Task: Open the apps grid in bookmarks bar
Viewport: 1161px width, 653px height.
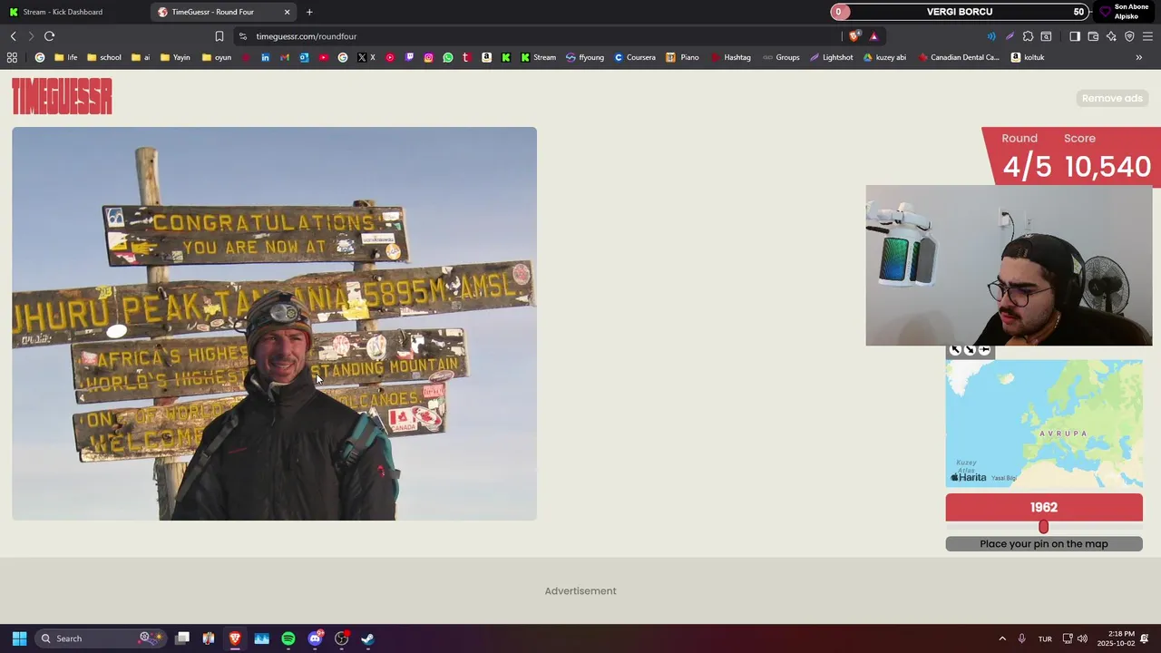Action: (x=12, y=57)
